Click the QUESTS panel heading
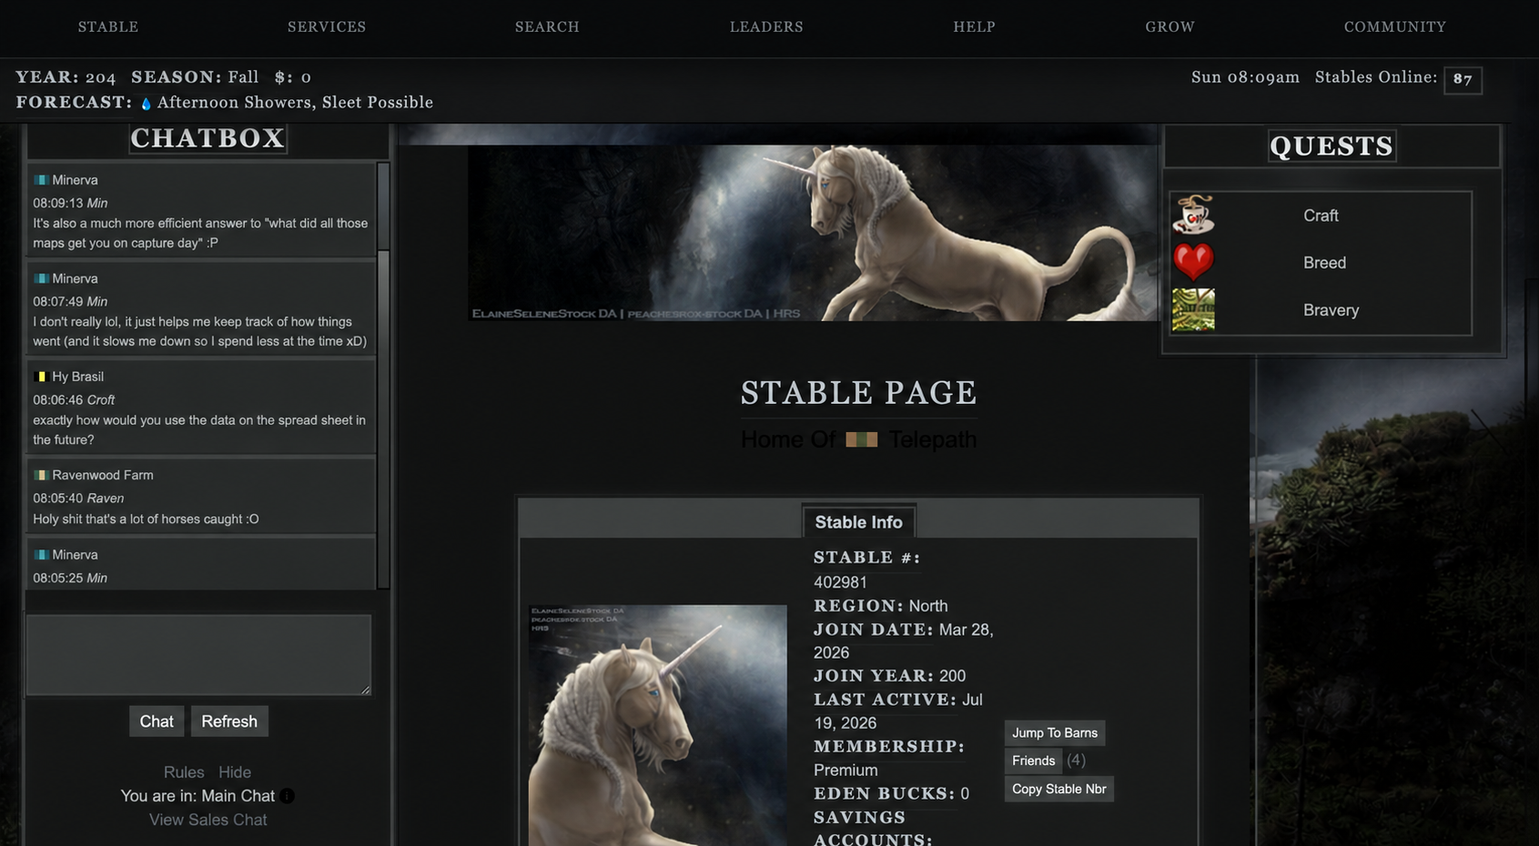1539x846 pixels. (x=1331, y=146)
